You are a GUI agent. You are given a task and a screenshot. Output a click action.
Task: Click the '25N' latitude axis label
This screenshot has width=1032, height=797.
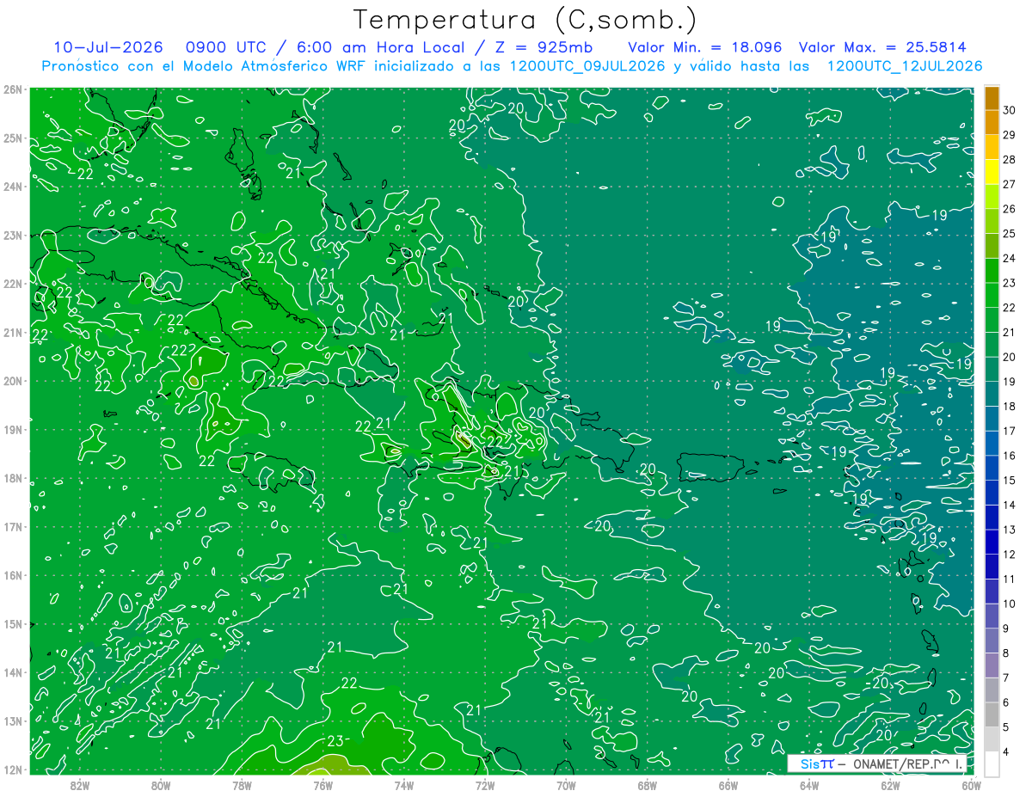coord(13,138)
